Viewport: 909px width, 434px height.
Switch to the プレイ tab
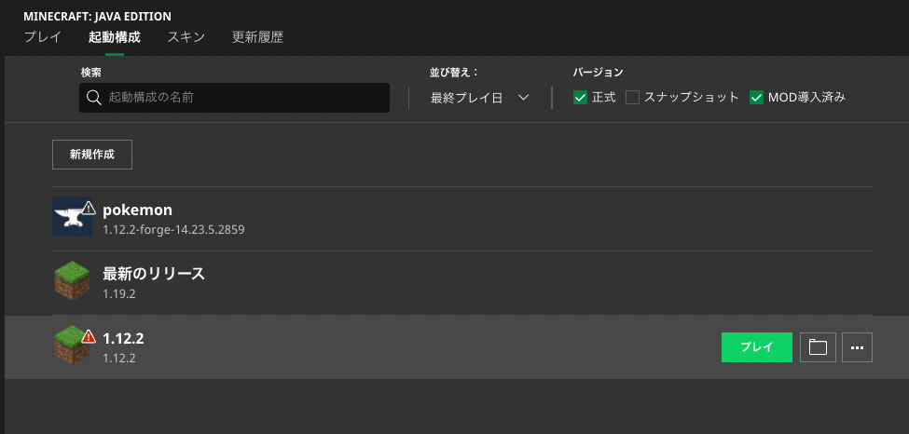click(42, 37)
